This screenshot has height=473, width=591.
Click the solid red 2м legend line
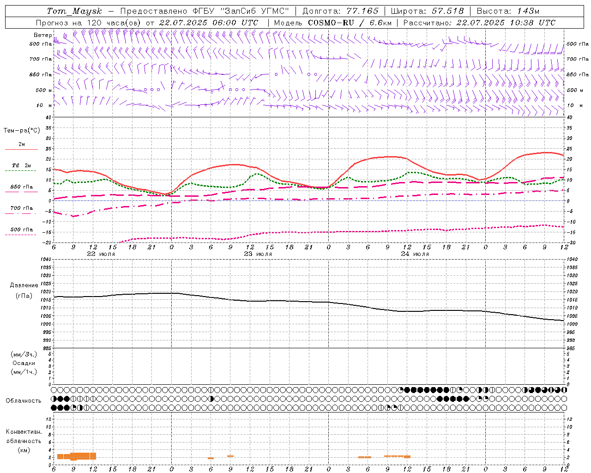coord(21,149)
